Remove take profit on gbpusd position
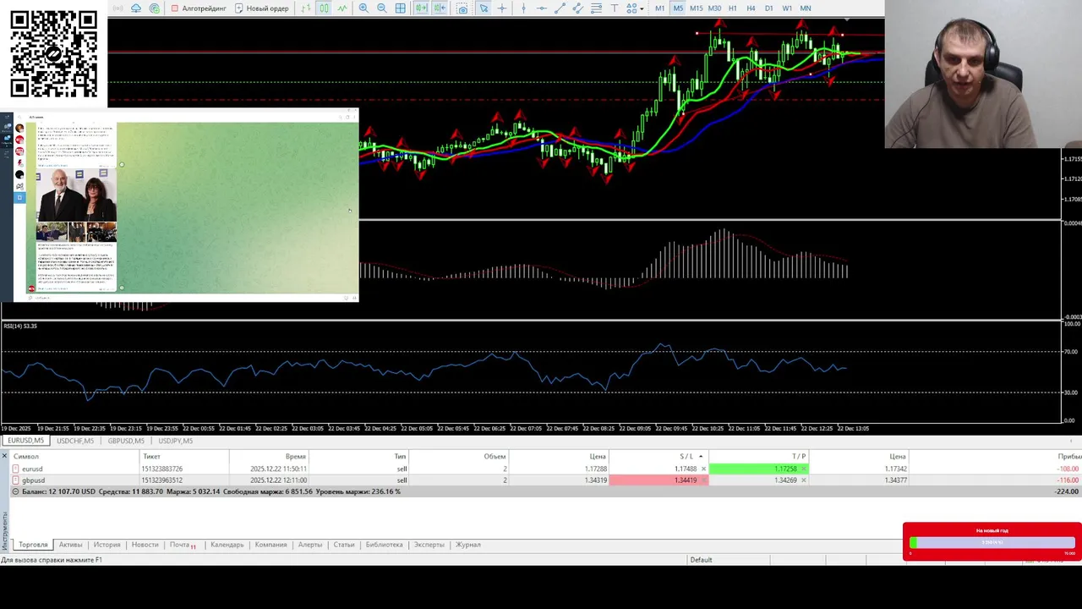This screenshot has width=1082, height=609. coord(803,480)
